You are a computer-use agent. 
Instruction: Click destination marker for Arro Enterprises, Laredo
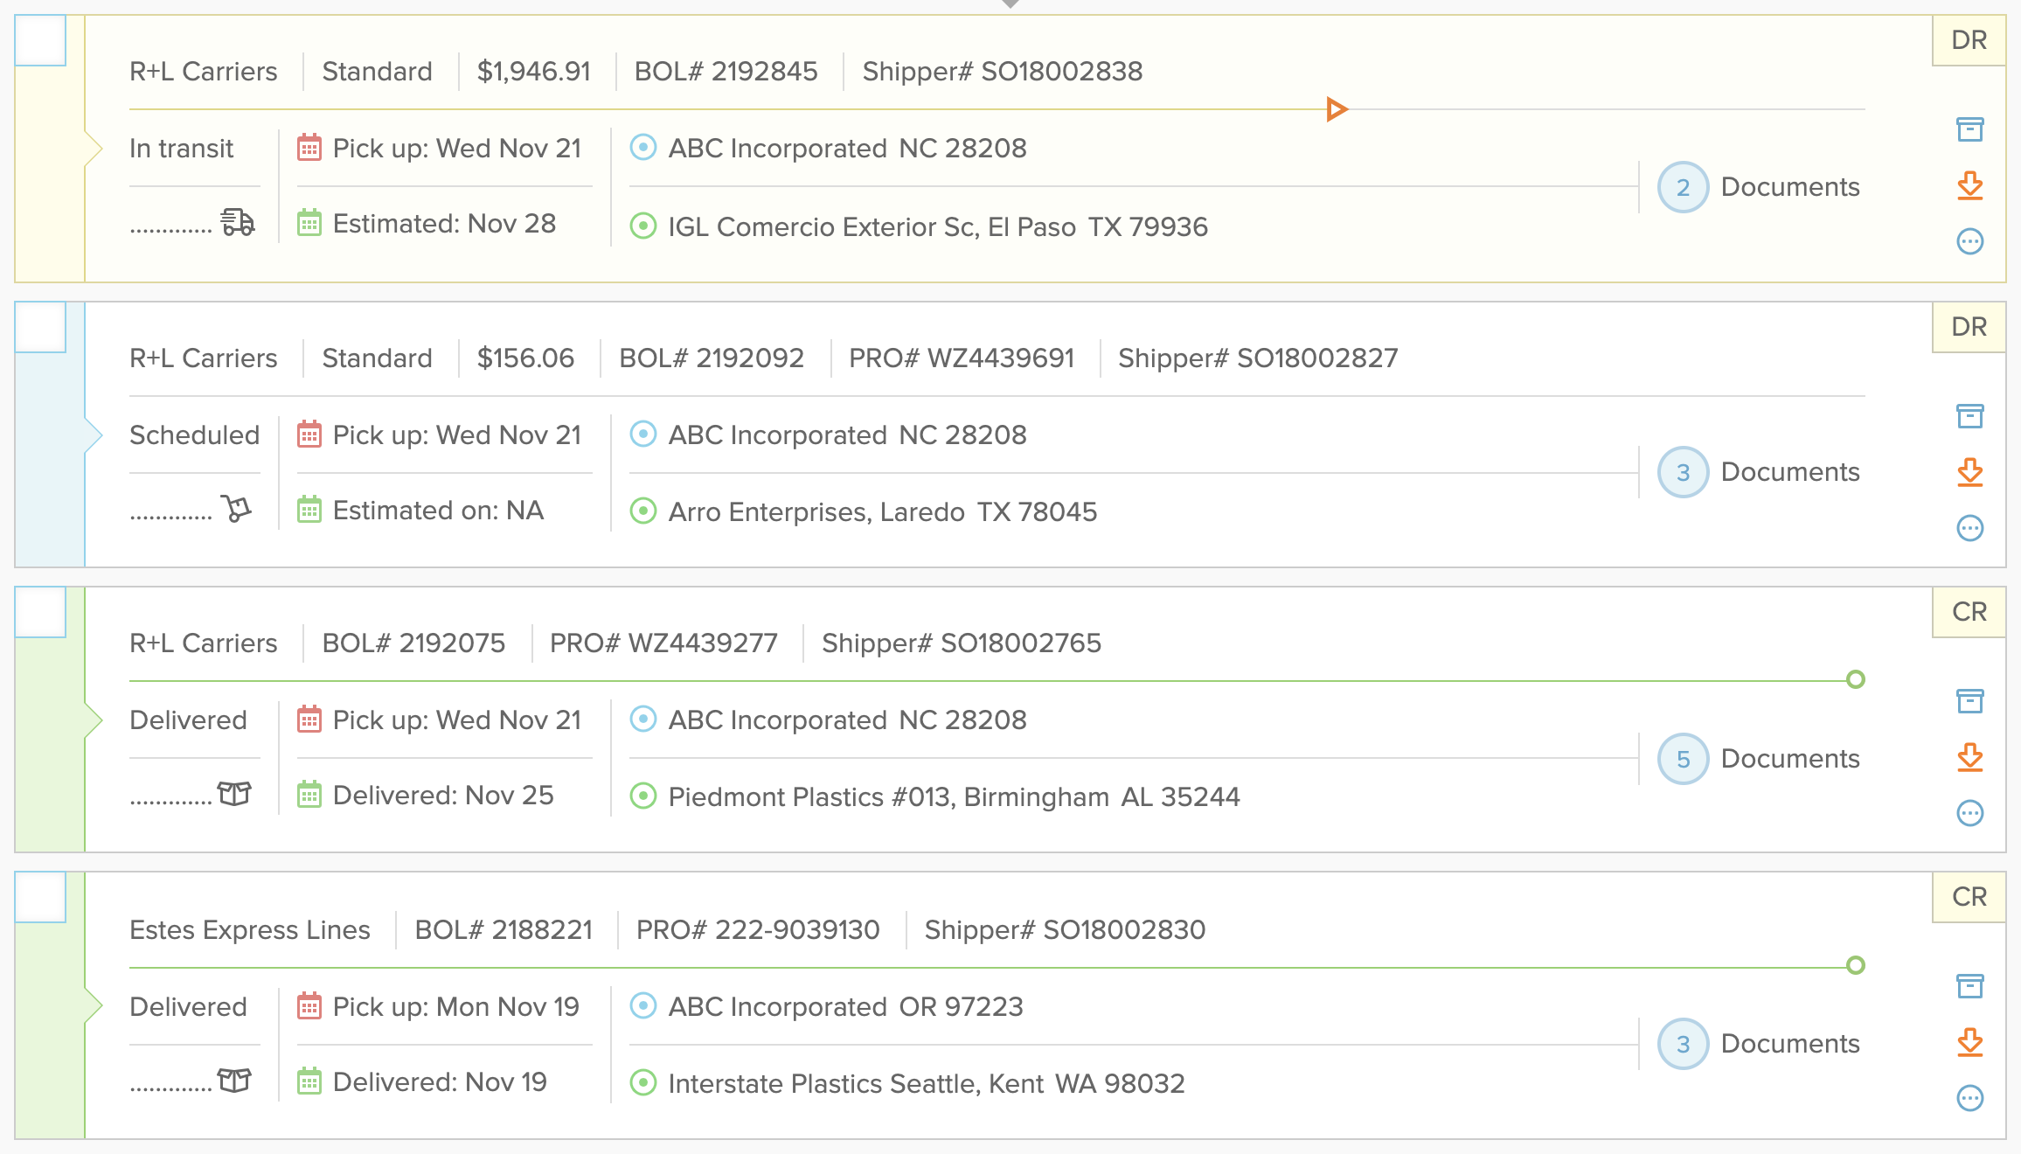[x=643, y=511]
